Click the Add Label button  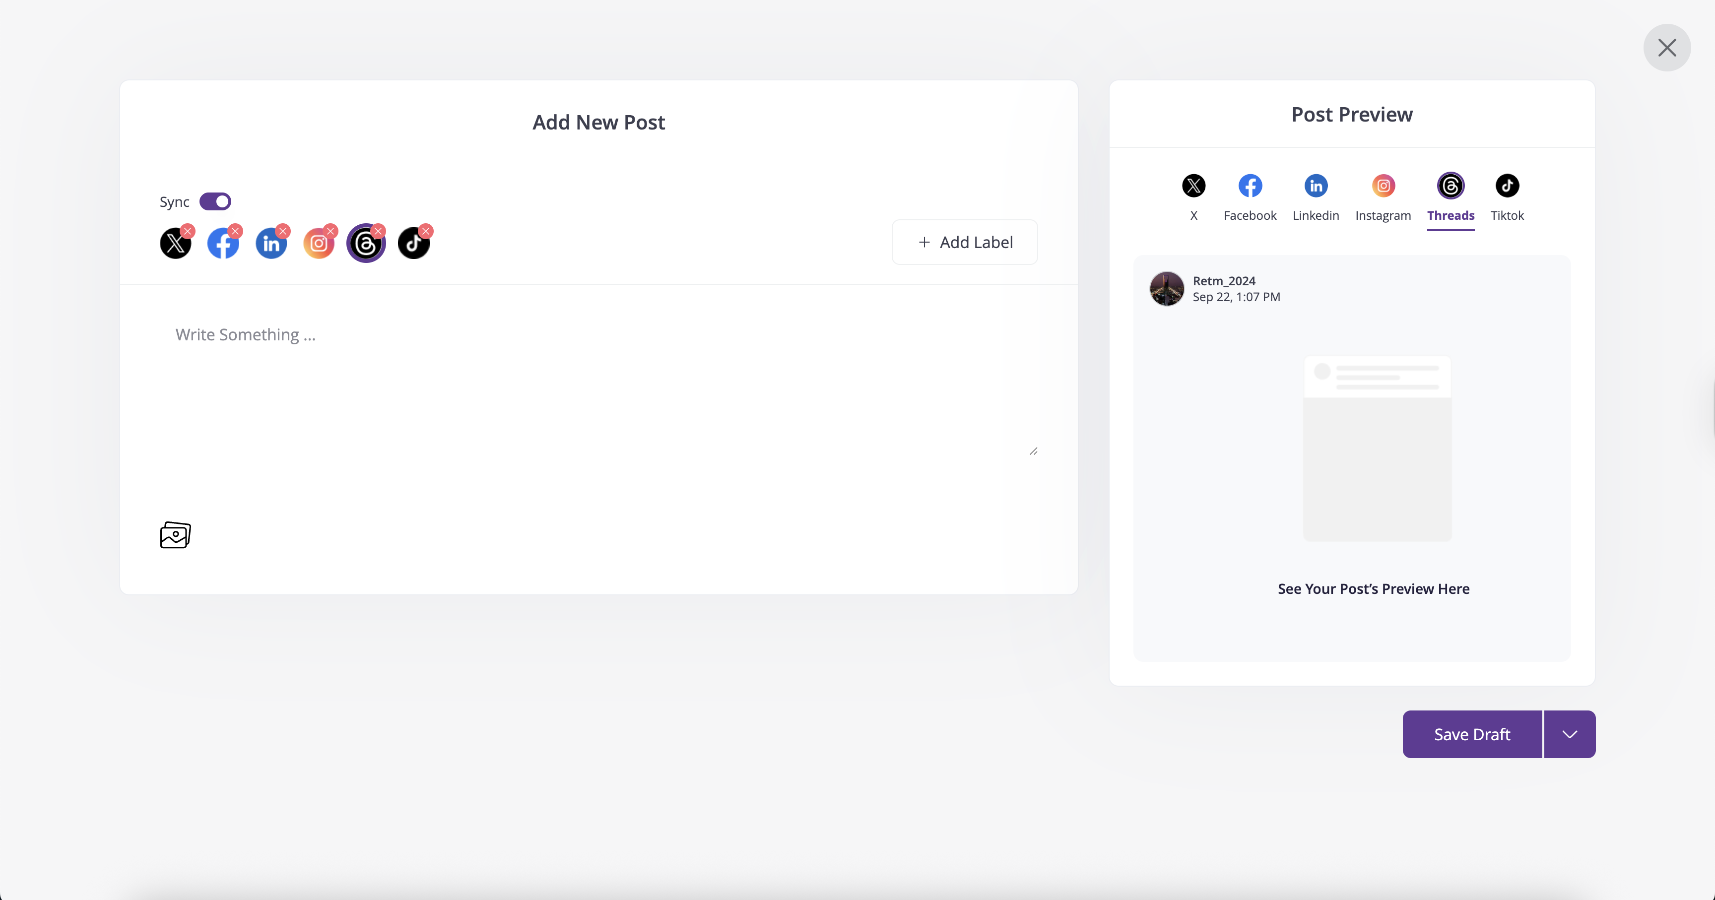click(965, 242)
